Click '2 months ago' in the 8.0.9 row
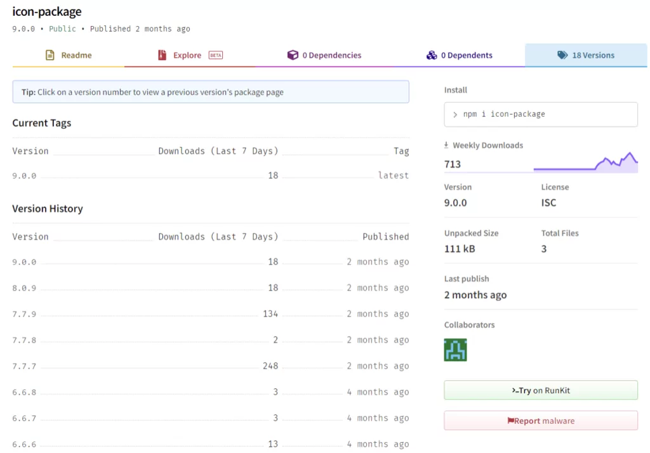The height and width of the screenshot is (453, 650). click(378, 287)
